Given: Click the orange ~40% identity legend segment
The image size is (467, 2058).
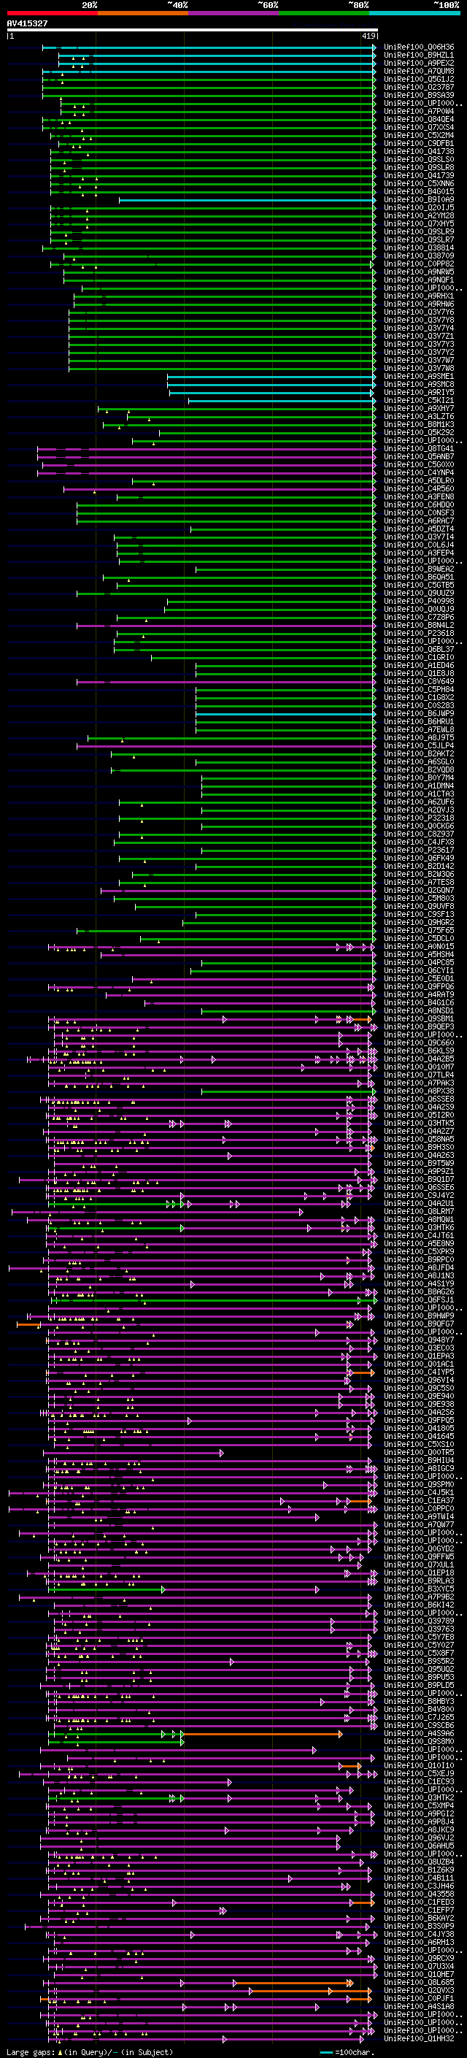Looking at the screenshot, I should coord(143,13).
